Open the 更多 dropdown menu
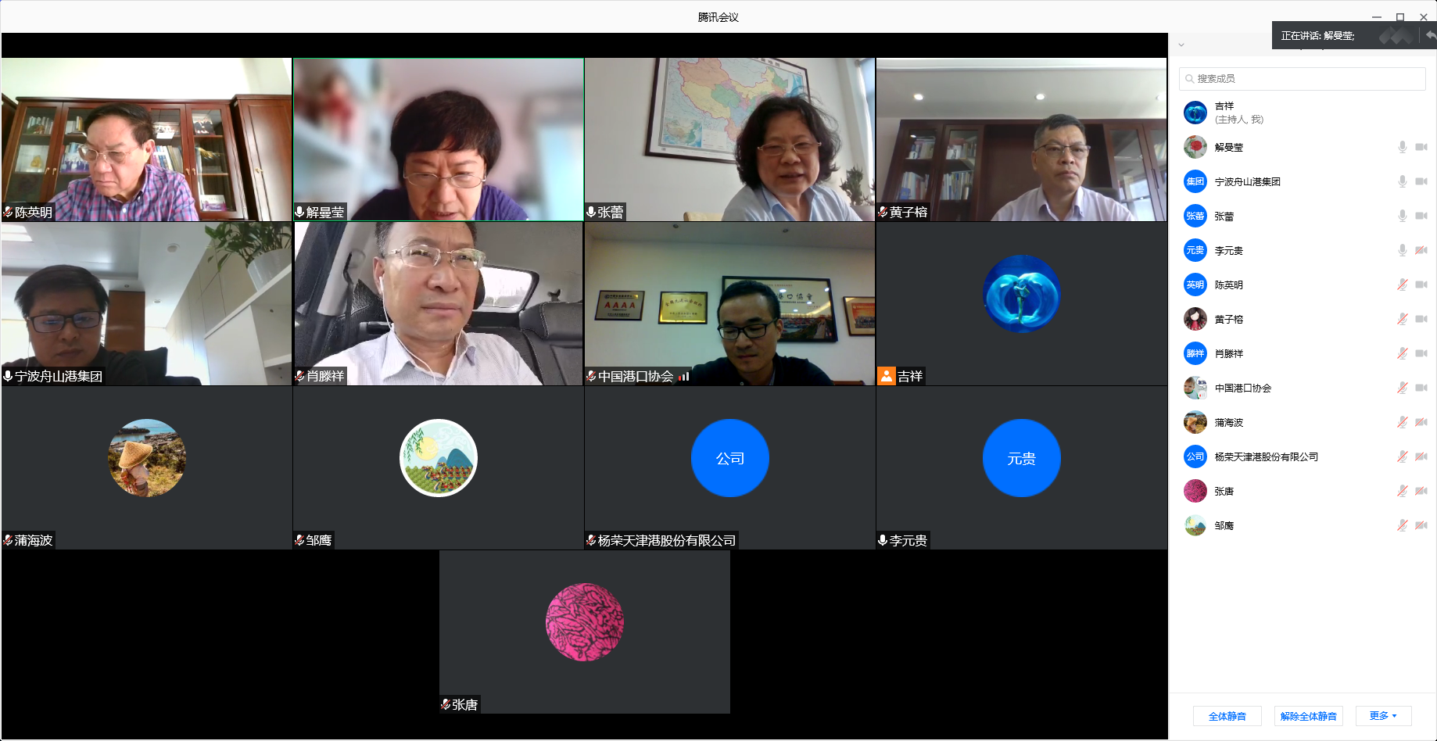 pos(1383,716)
